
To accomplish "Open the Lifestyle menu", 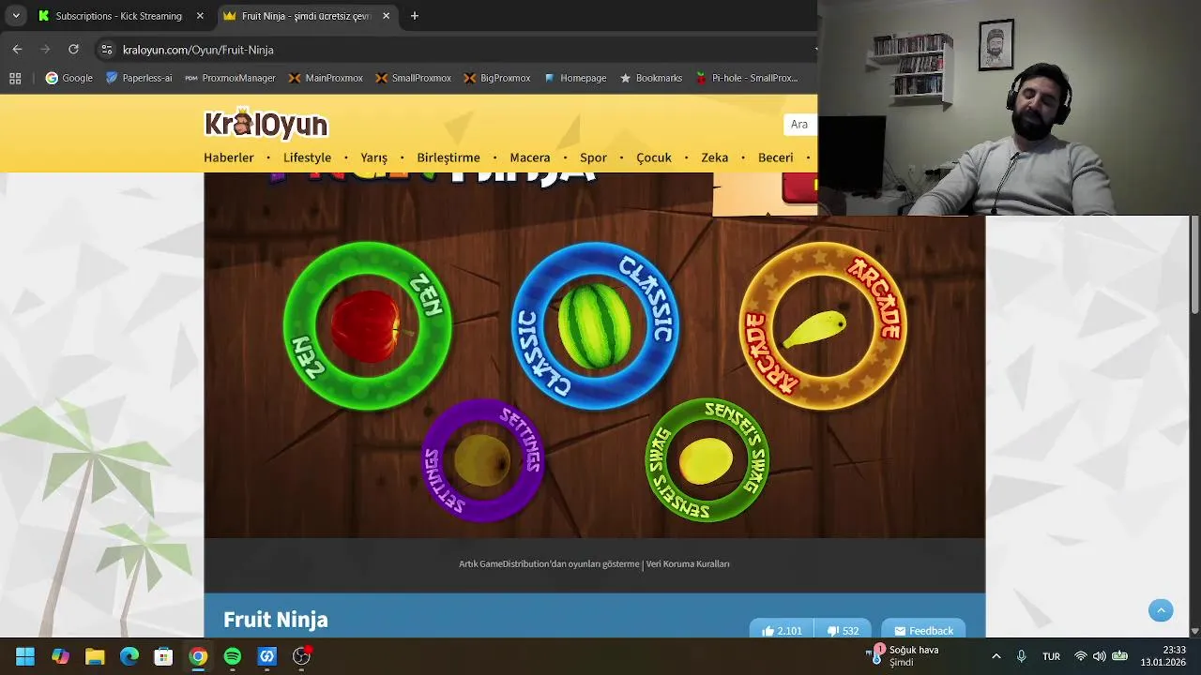I will pos(307,157).
